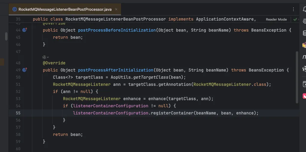Image resolution: width=306 pixels, height=152 pixels.
Task: Click 'return bean;' on line 45
Action: coord(68,37)
